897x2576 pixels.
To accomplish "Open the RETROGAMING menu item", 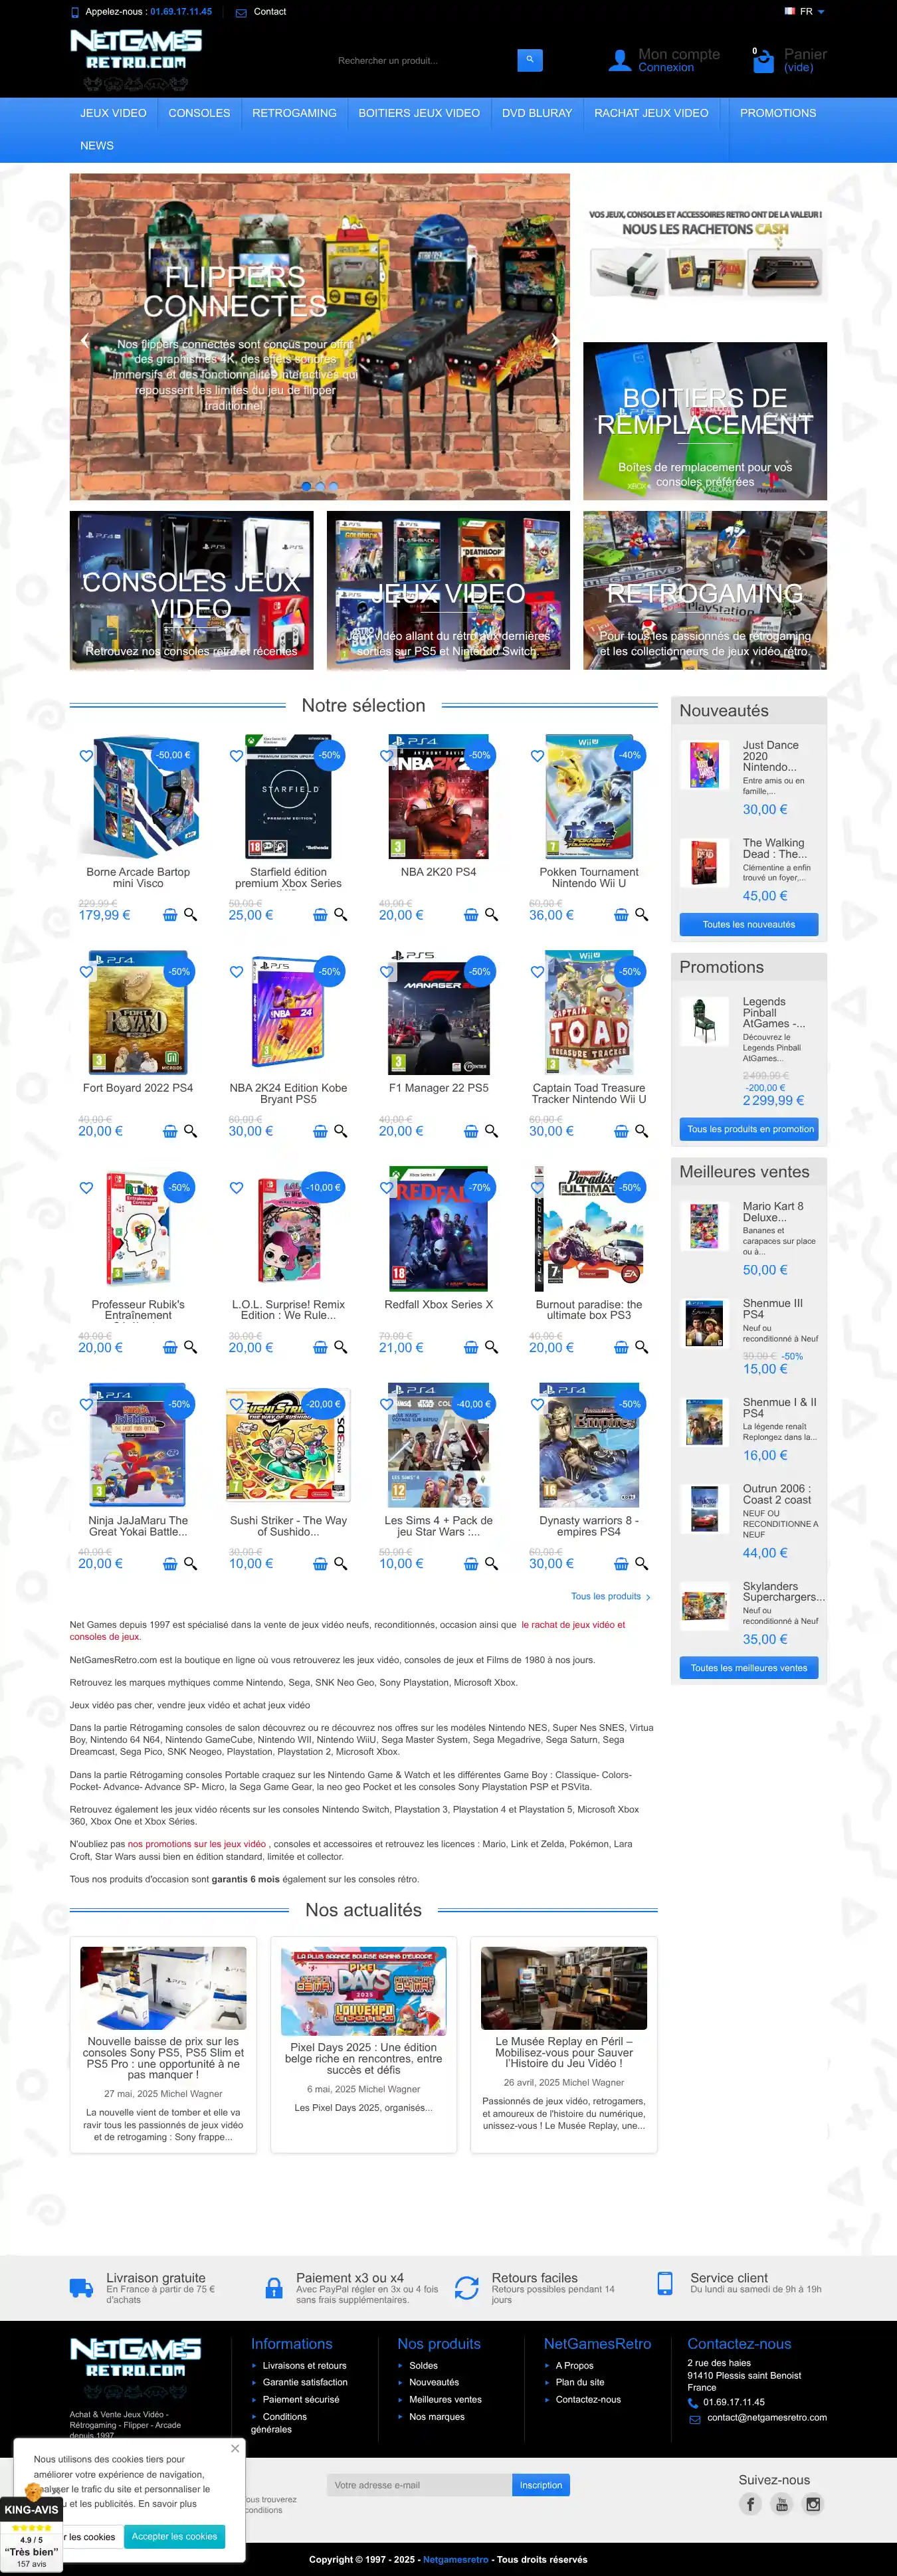I will (294, 113).
